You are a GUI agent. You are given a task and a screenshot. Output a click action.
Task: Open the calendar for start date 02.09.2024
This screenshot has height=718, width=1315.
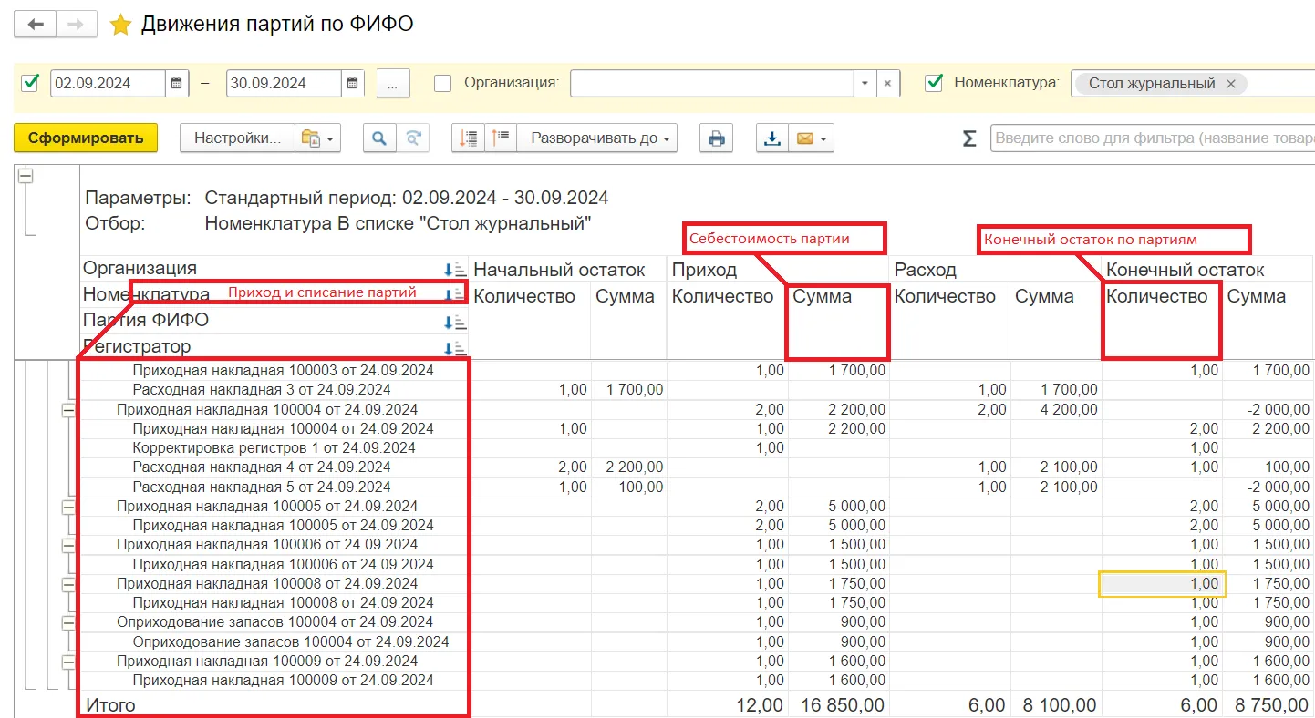point(177,83)
